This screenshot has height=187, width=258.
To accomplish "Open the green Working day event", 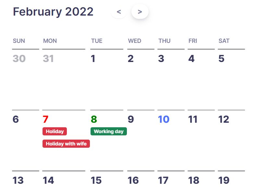I will tap(109, 131).
